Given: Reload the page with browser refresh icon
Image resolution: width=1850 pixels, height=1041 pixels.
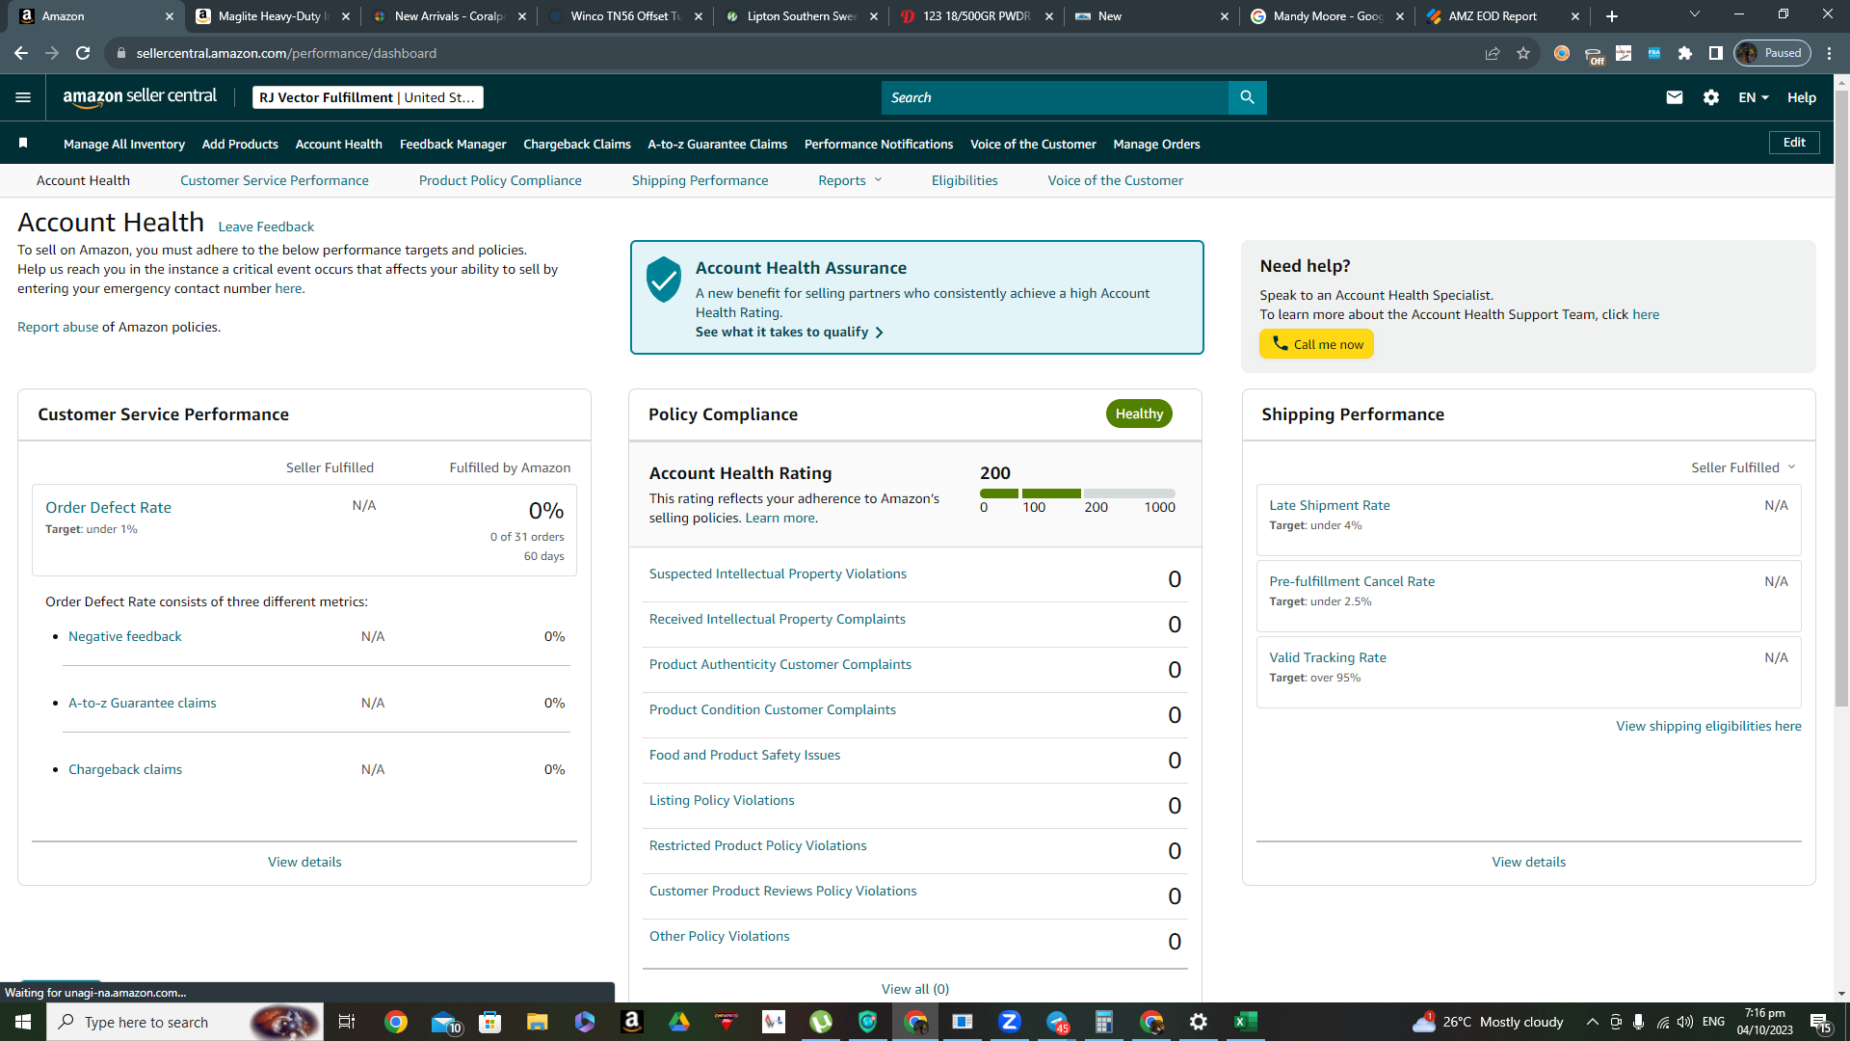Looking at the screenshot, I should pyautogui.click(x=83, y=53).
